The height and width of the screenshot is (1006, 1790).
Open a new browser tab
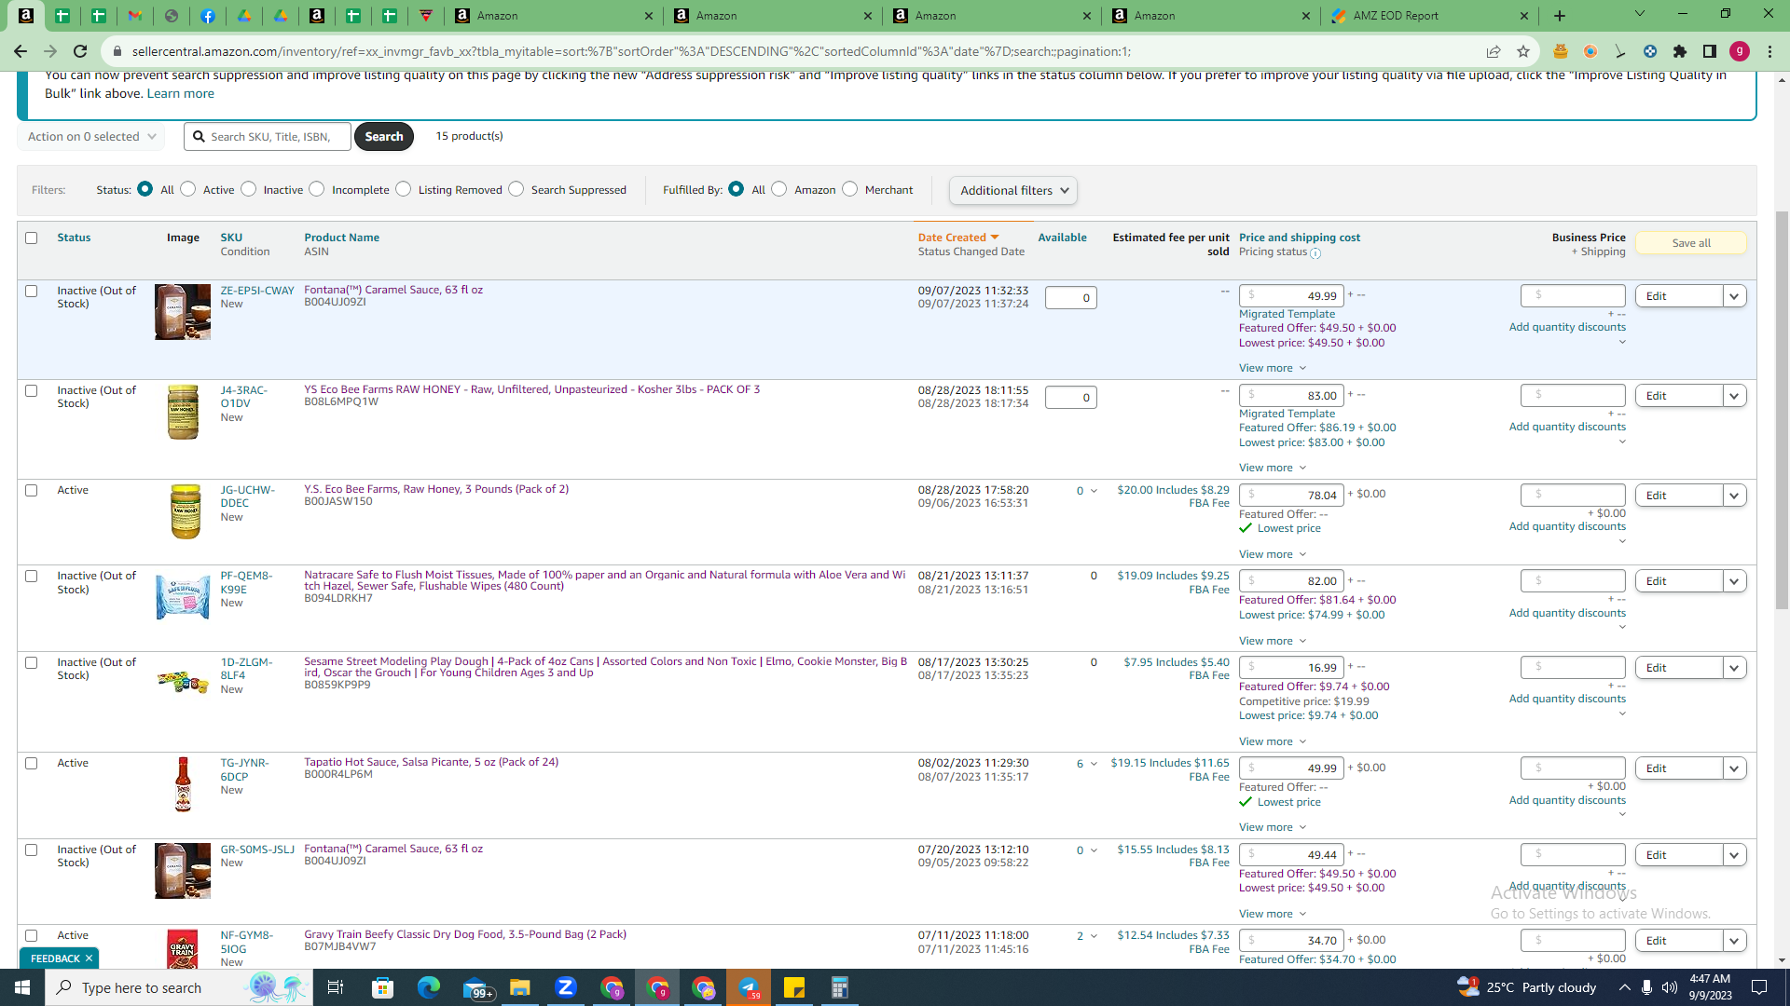click(x=1560, y=16)
